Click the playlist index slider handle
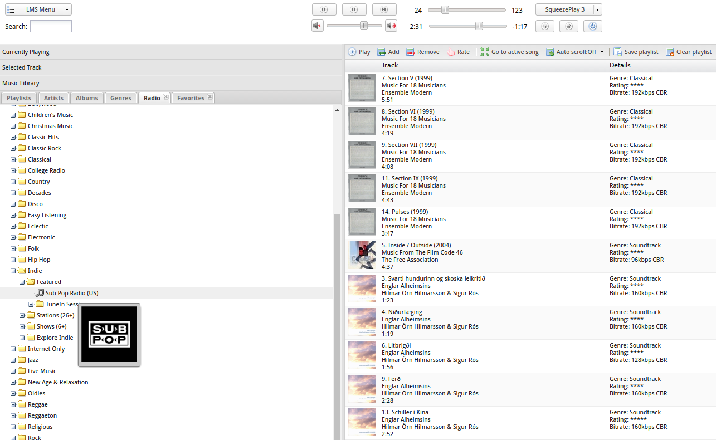 click(x=445, y=10)
